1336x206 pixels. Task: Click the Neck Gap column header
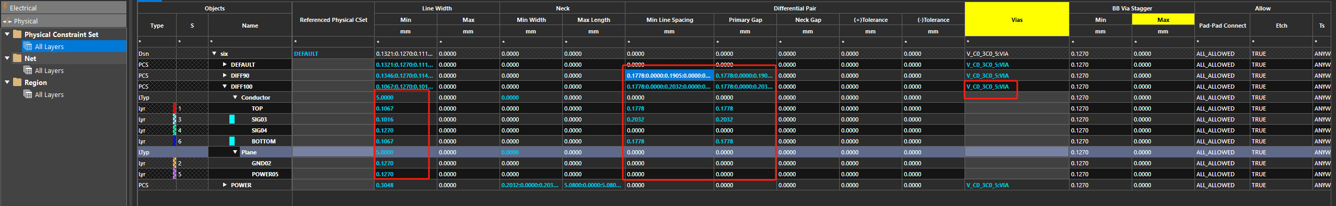[x=808, y=19]
